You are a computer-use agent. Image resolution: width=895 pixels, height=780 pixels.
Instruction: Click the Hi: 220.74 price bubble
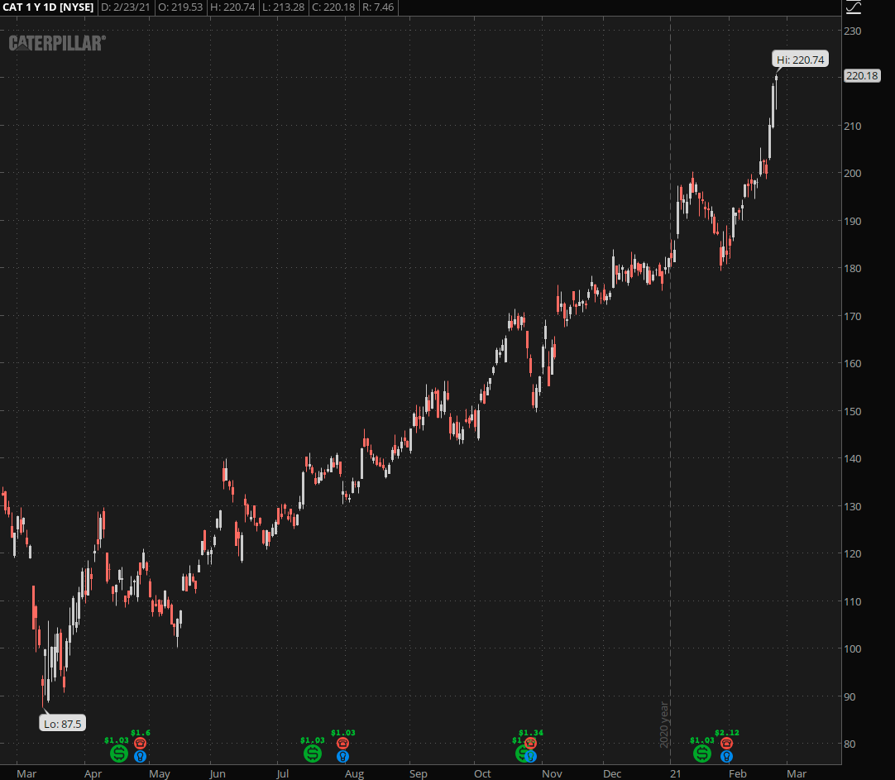pyautogui.click(x=800, y=59)
